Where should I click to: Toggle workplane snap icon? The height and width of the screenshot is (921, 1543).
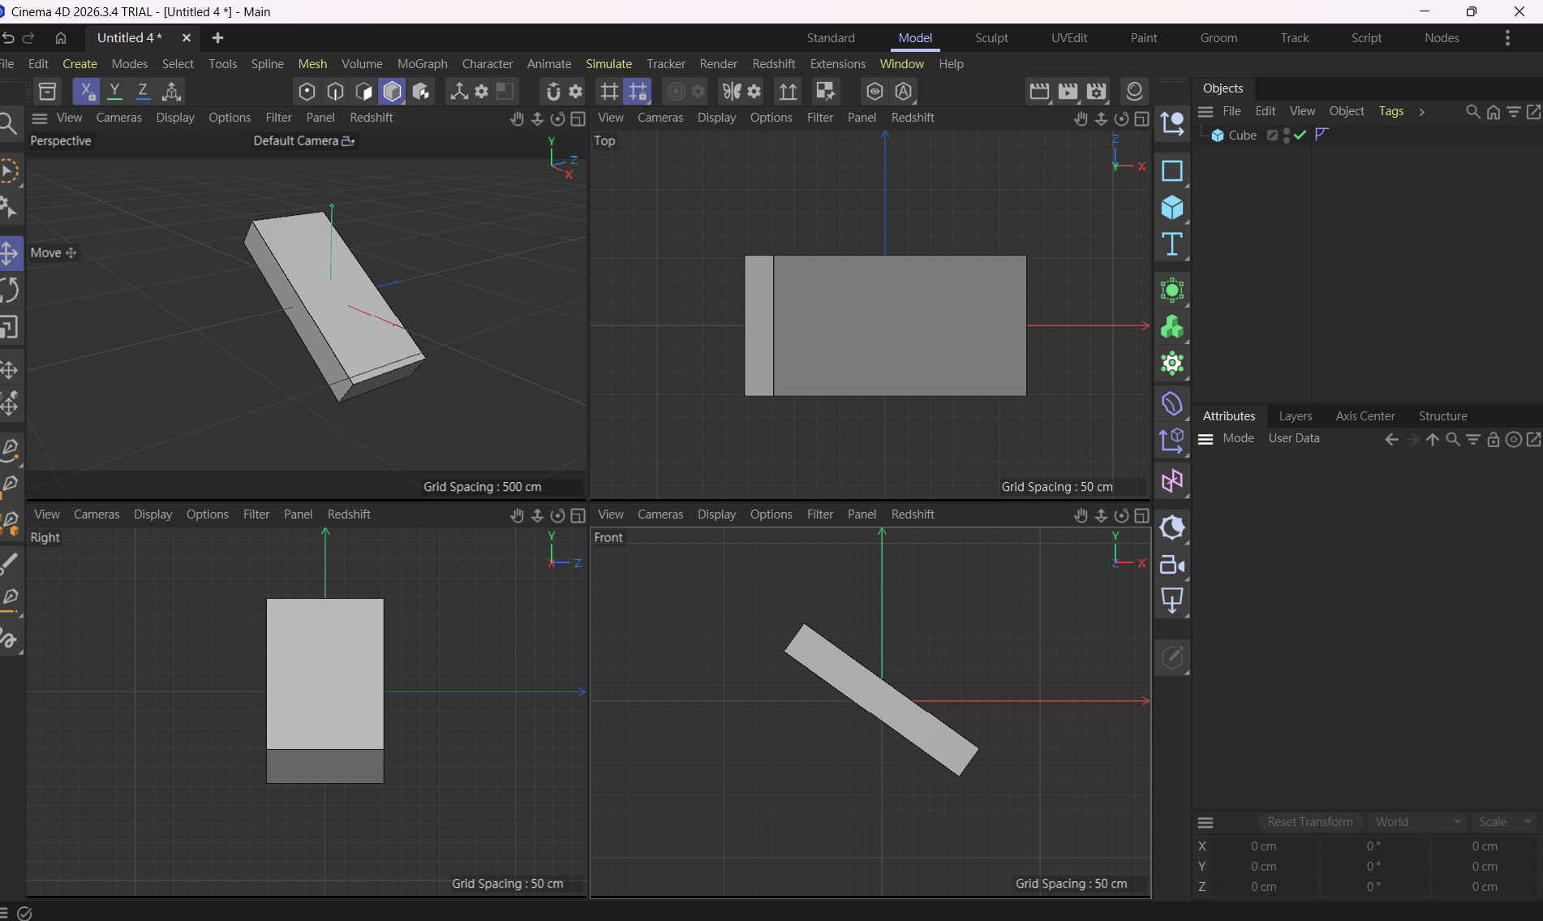tap(638, 92)
